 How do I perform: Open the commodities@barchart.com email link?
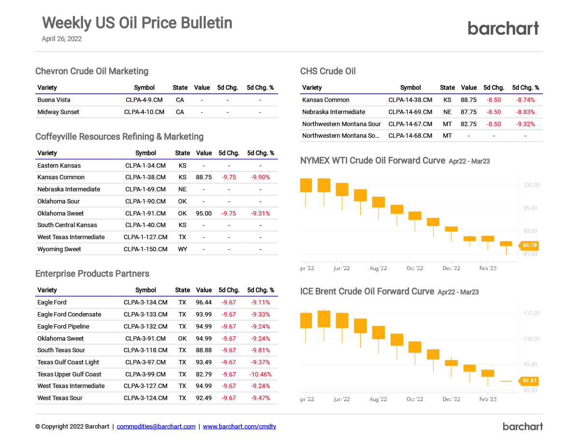[156, 426]
